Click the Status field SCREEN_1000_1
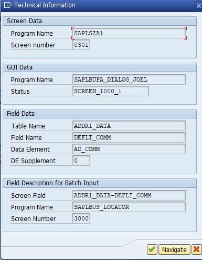Screen dimensions: 202x260 pos(111,91)
